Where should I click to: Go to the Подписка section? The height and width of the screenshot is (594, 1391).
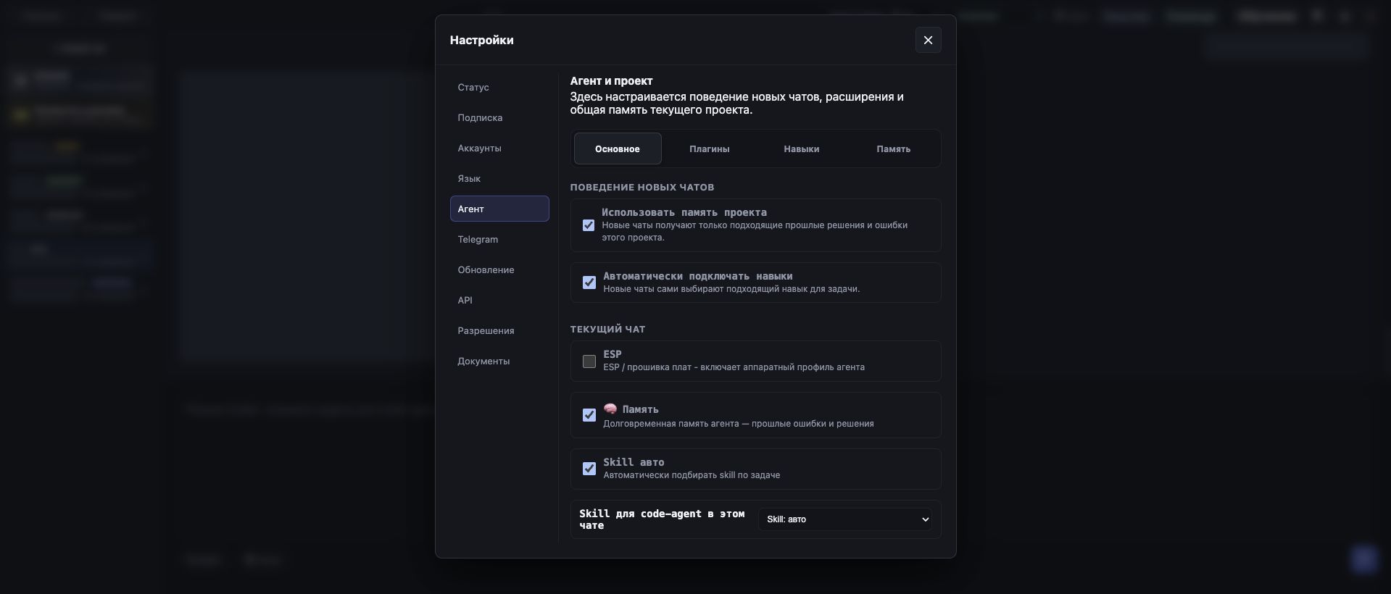pyautogui.click(x=499, y=117)
